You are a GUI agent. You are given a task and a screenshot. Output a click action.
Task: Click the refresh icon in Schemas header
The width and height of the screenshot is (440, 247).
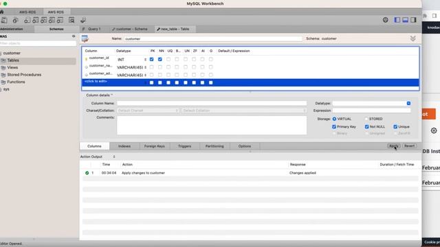click(x=74, y=36)
